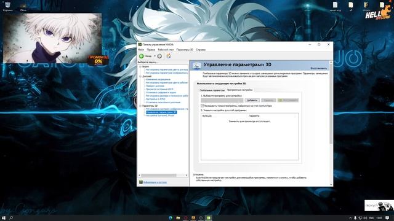
Task: Open Просмотр состояния HDCP task
Action: tap(159, 89)
